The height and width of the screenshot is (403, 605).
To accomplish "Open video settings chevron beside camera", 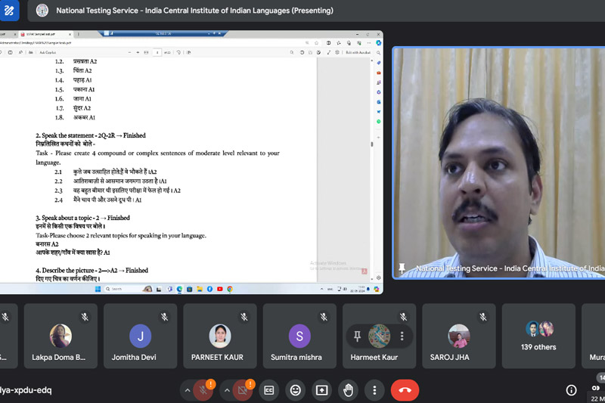I will pos(227,390).
